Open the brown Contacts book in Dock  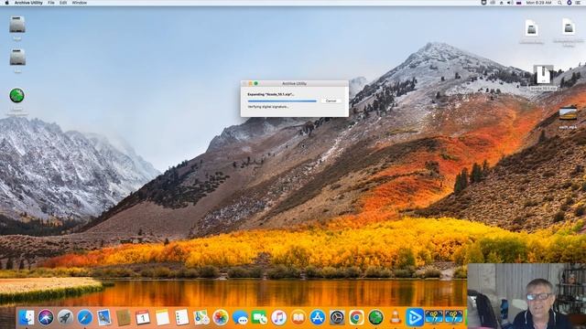pyautogui.click(x=124, y=317)
